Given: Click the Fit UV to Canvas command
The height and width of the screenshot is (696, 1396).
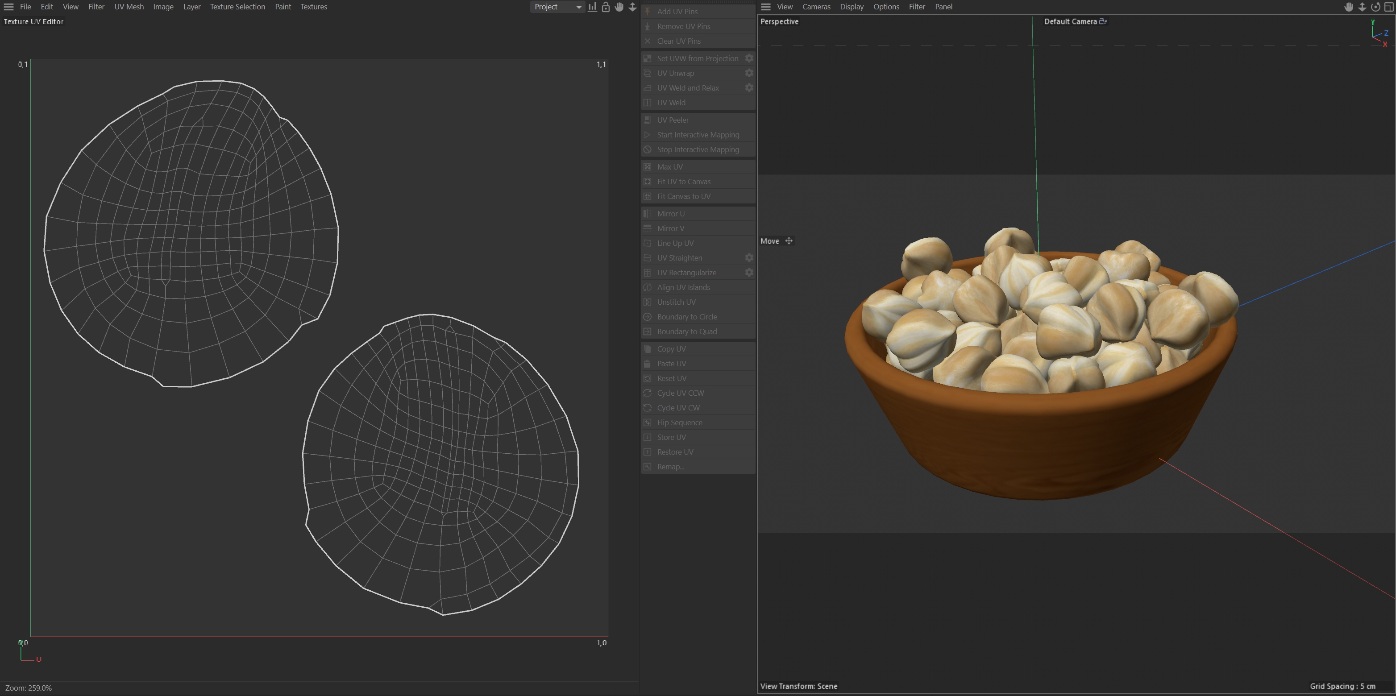Looking at the screenshot, I should pos(683,182).
